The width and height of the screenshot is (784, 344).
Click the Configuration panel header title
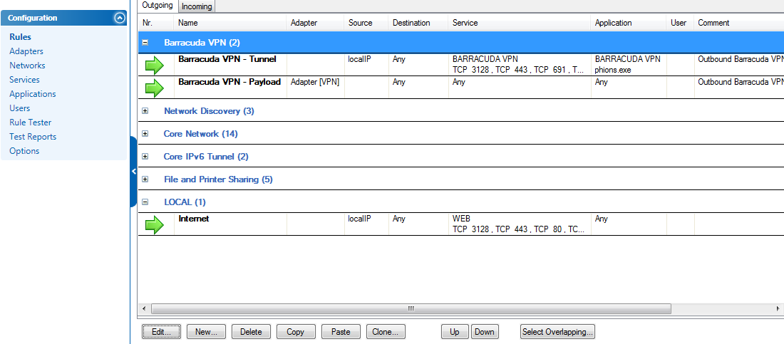[33, 18]
